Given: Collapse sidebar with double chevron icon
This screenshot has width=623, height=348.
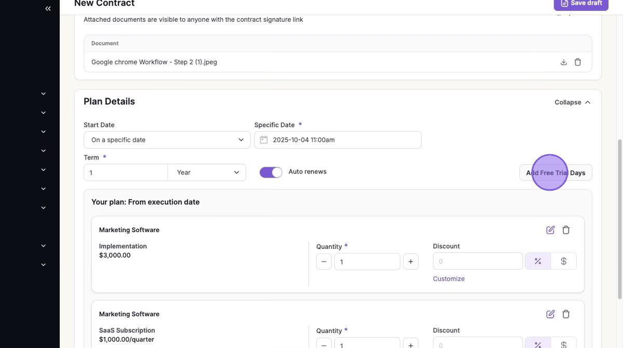Looking at the screenshot, I should pyautogui.click(x=48, y=8).
